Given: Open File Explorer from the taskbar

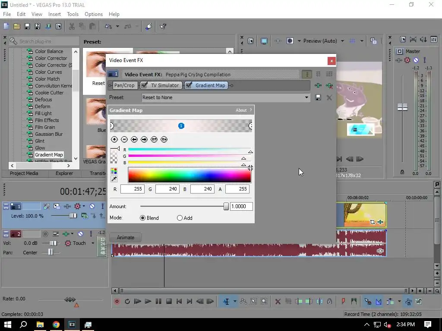Looking at the screenshot, I should [40, 325].
